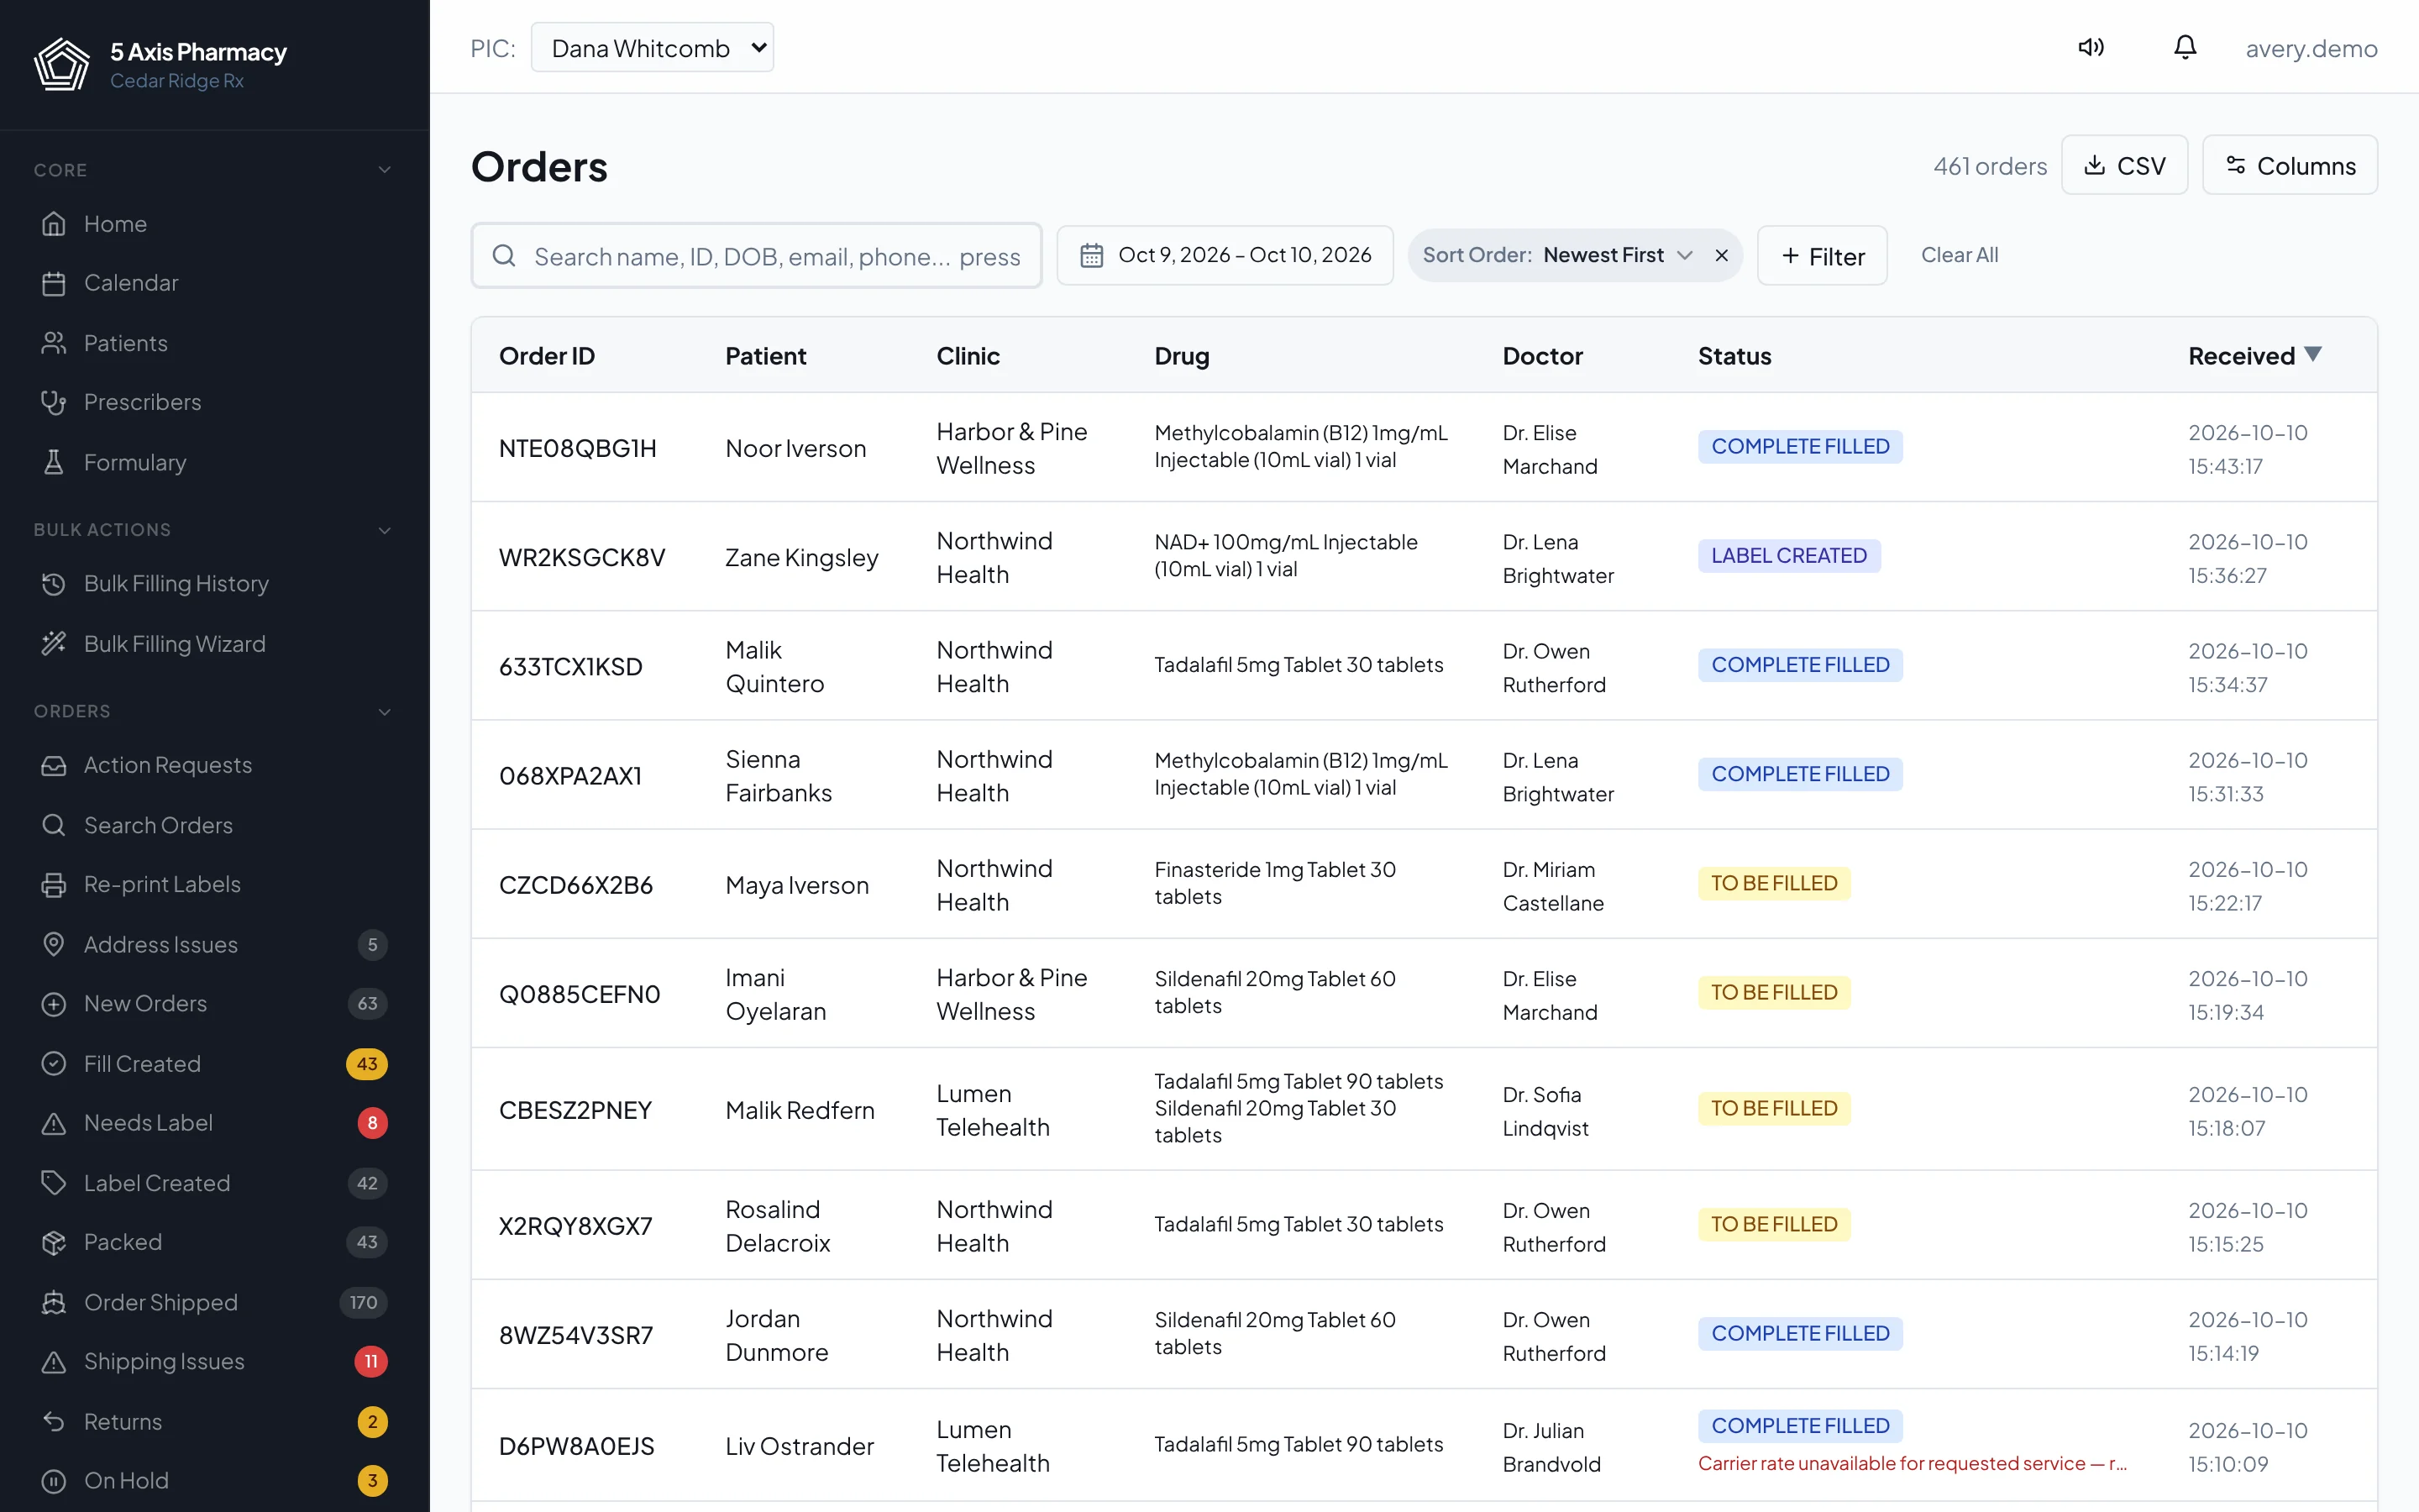This screenshot has width=2419, height=1512.
Task: Click patient Zane Kingsley
Action: tap(801, 557)
